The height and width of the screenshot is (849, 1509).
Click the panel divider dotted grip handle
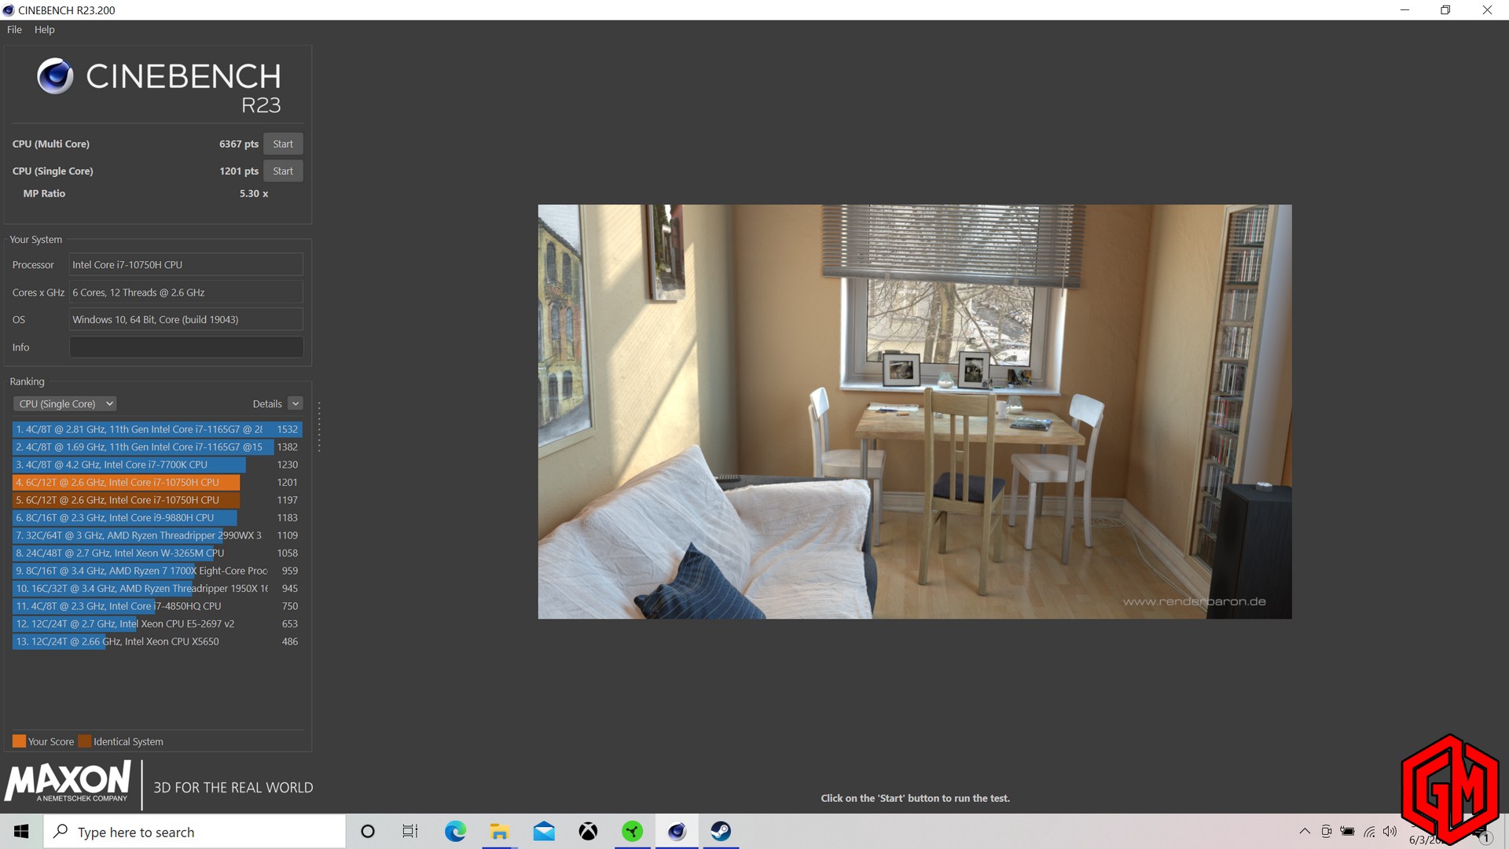(x=319, y=427)
